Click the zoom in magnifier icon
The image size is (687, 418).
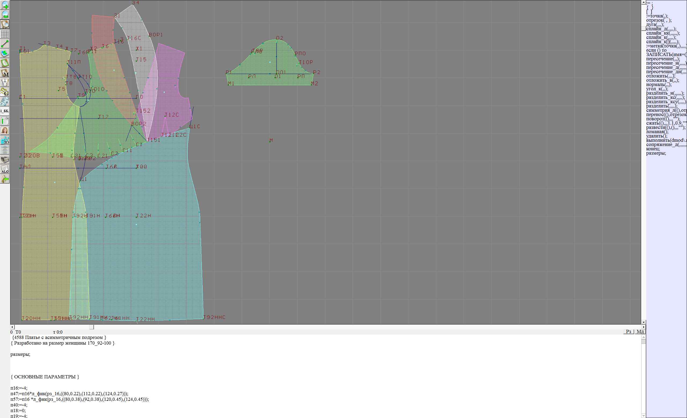tap(5, 5)
